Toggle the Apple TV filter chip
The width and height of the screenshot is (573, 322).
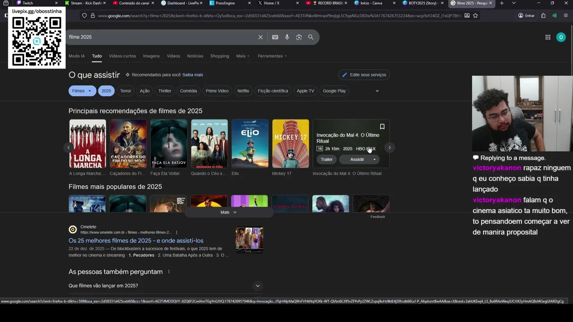305,91
